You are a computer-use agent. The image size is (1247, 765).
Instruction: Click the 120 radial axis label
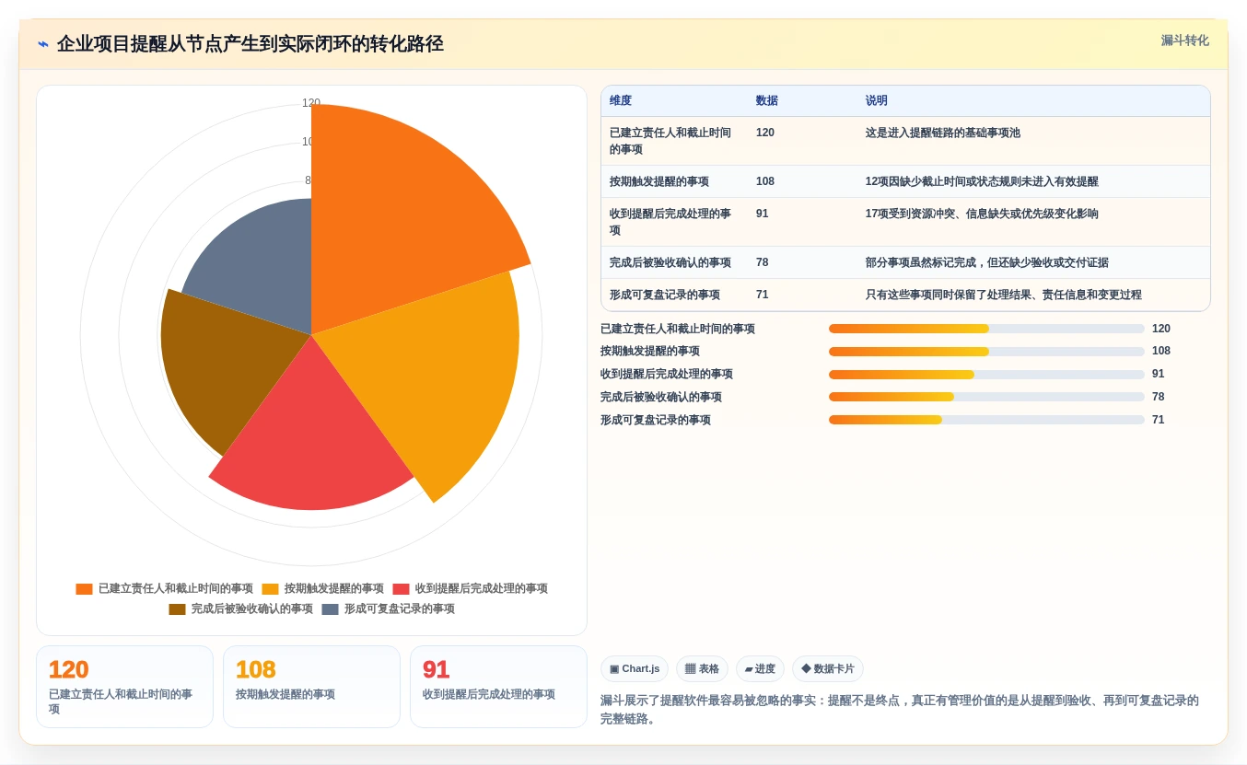(311, 103)
